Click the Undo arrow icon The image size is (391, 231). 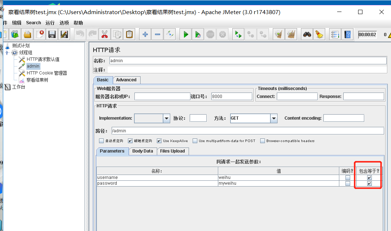[x=80, y=34]
